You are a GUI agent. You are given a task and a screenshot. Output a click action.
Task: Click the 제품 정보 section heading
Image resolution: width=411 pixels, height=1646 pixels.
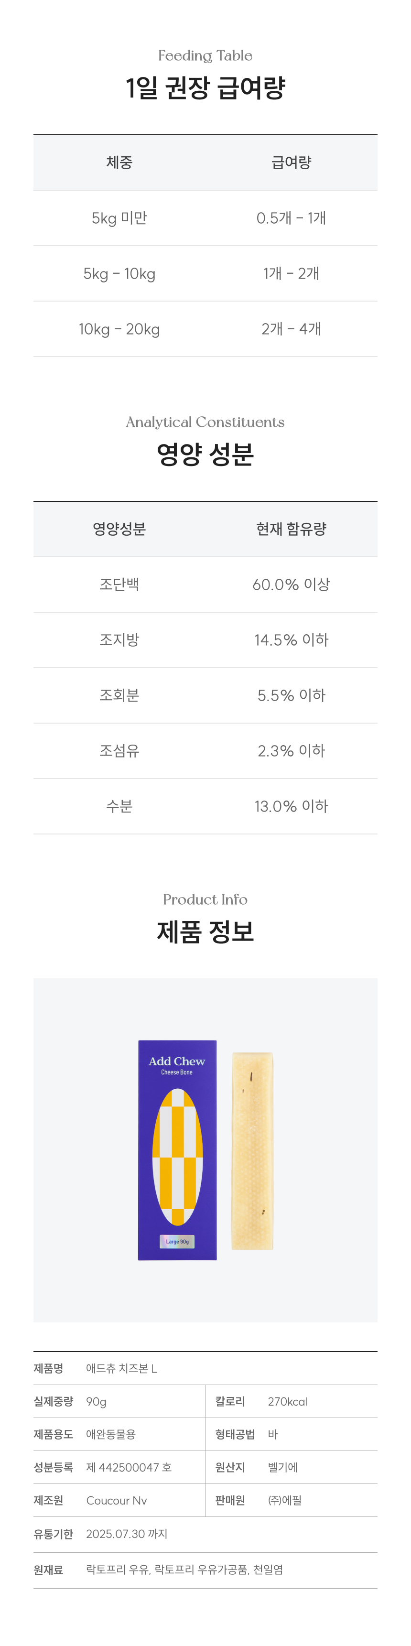pyautogui.click(x=205, y=931)
